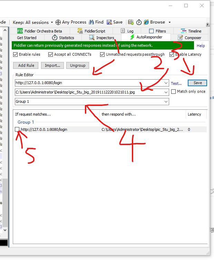The width and height of the screenshot is (214, 261).
Task: Click the timer clock icon in toolbar
Action: point(139,22)
